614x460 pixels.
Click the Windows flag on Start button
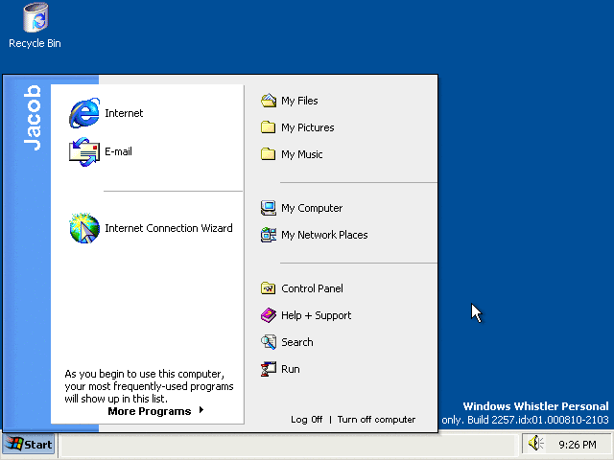coord(15,444)
